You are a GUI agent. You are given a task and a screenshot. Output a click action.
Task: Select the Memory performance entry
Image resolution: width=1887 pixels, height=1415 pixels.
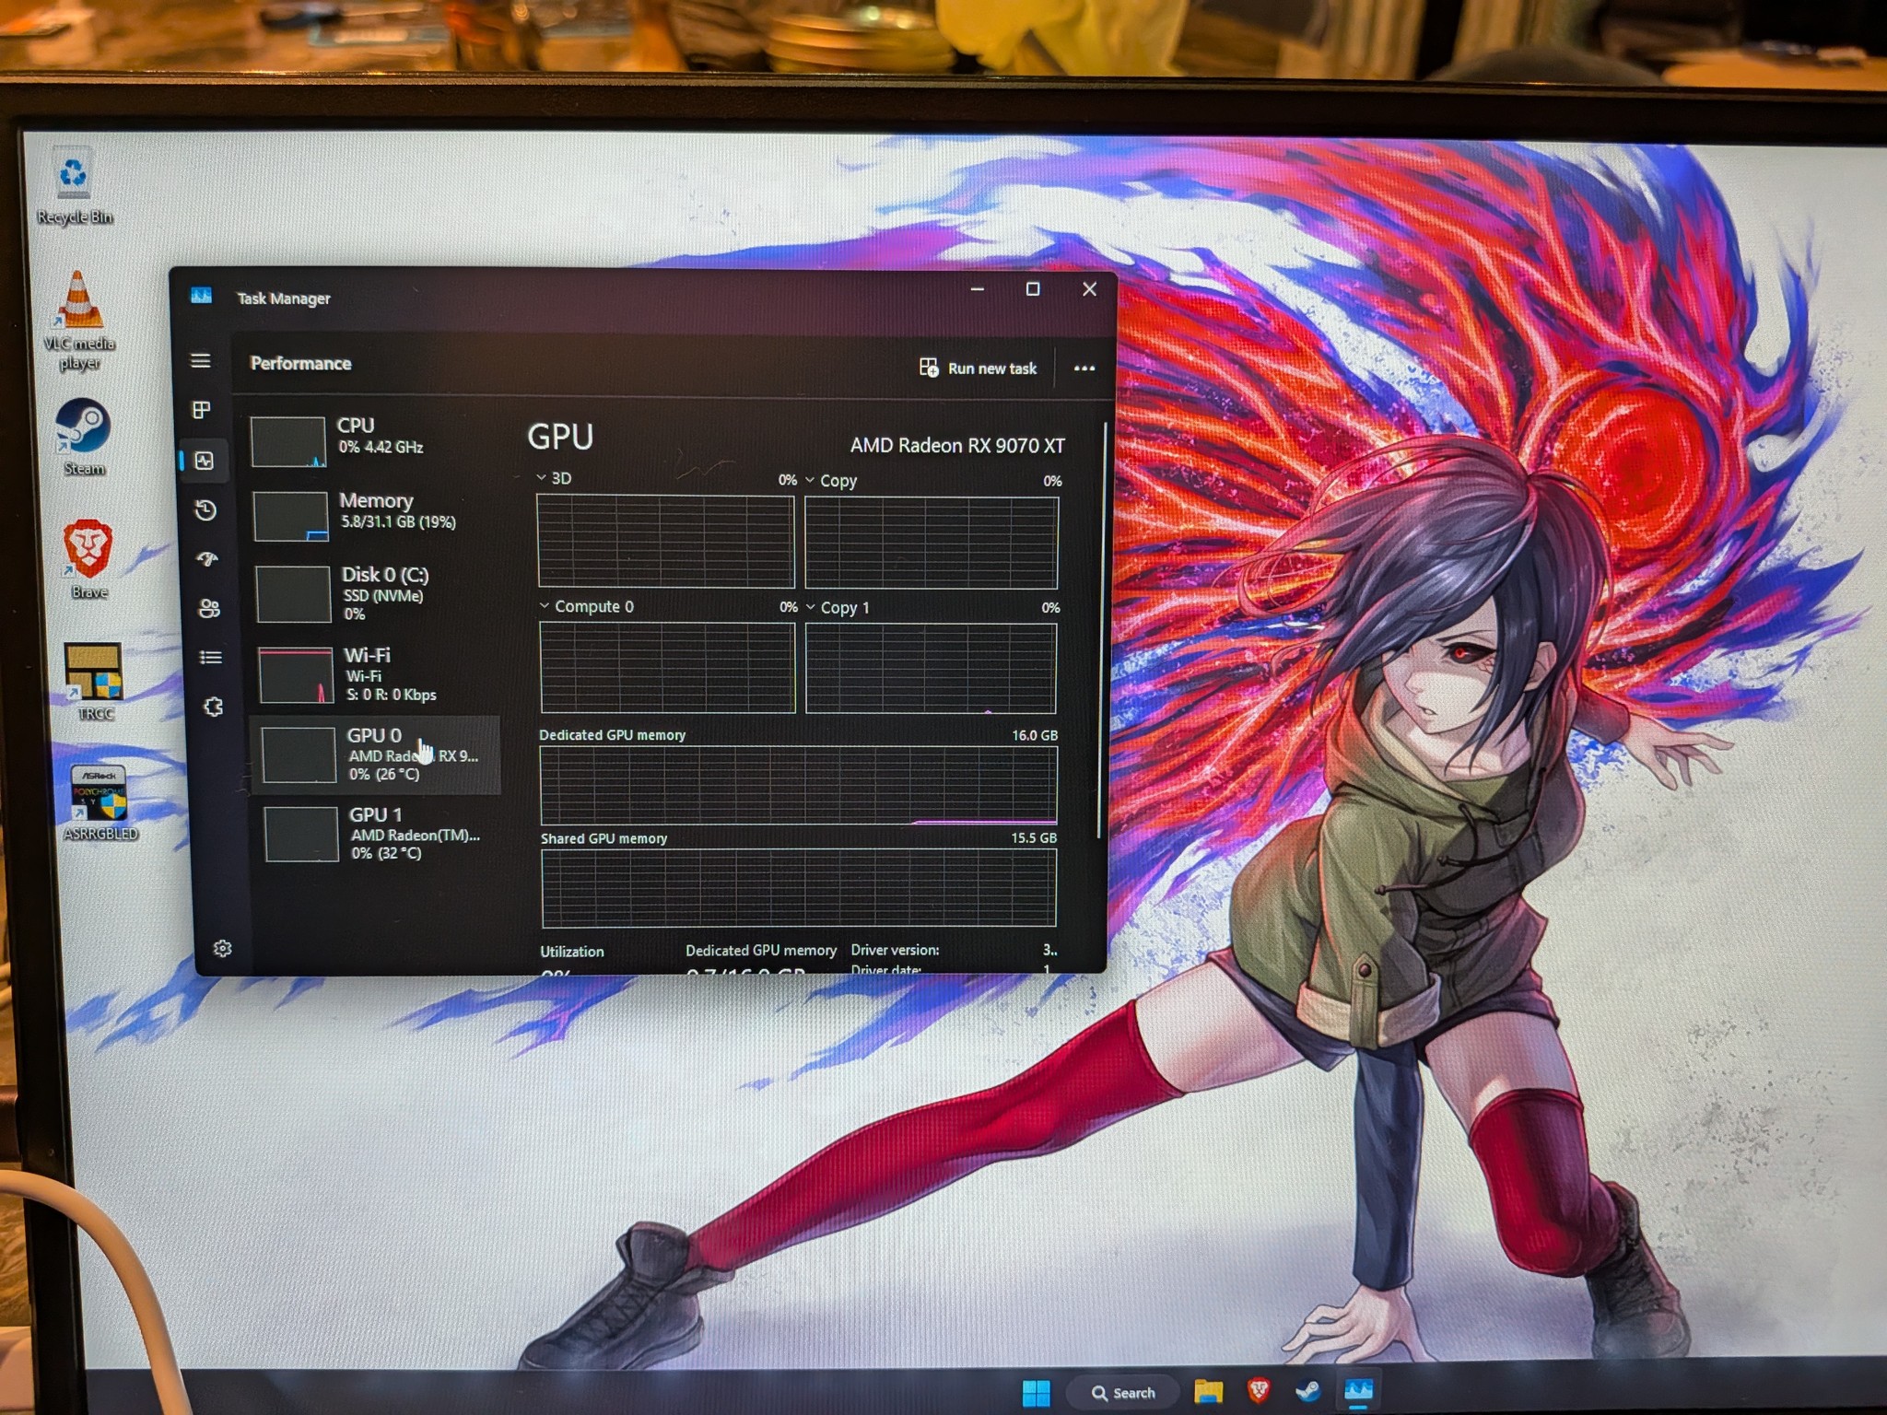click(x=375, y=515)
